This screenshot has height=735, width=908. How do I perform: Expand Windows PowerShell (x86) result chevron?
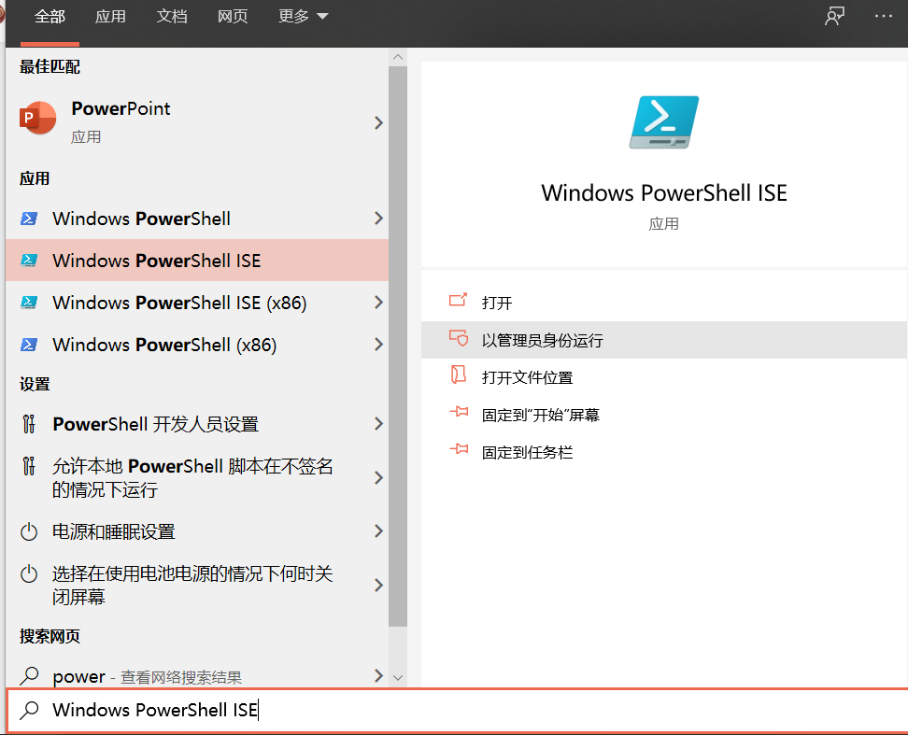[x=377, y=345]
